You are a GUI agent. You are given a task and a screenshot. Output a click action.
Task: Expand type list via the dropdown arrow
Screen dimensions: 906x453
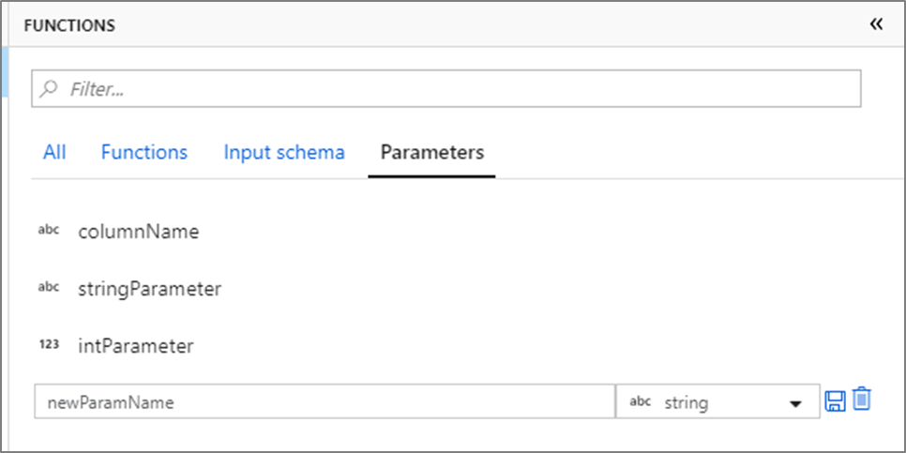point(796,403)
